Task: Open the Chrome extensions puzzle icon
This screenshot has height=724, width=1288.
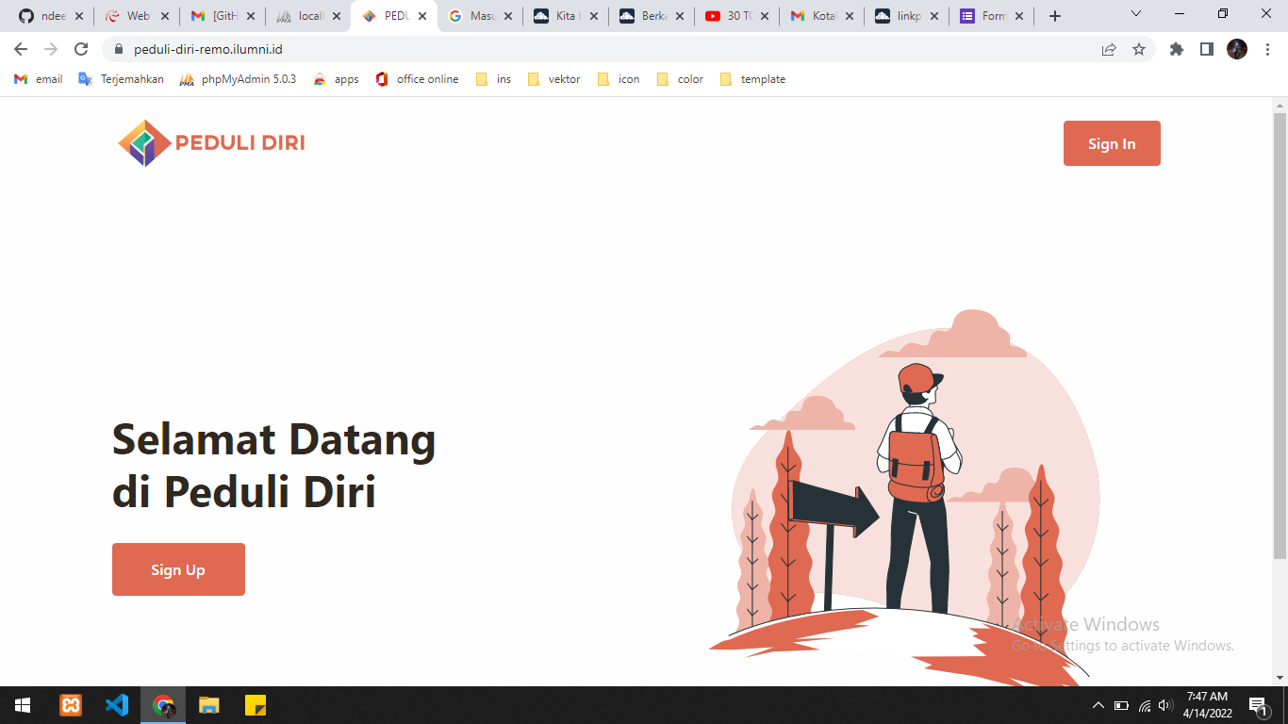Action: click(1177, 49)
